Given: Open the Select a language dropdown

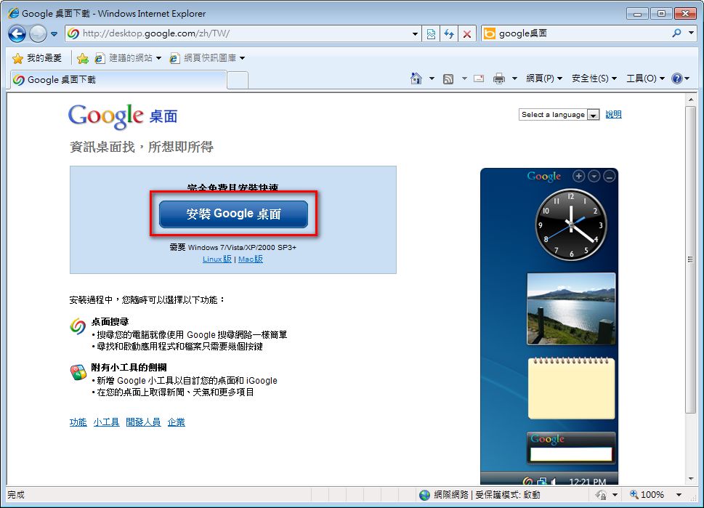Looking at the screenshot, I should (x=559, y=115).
